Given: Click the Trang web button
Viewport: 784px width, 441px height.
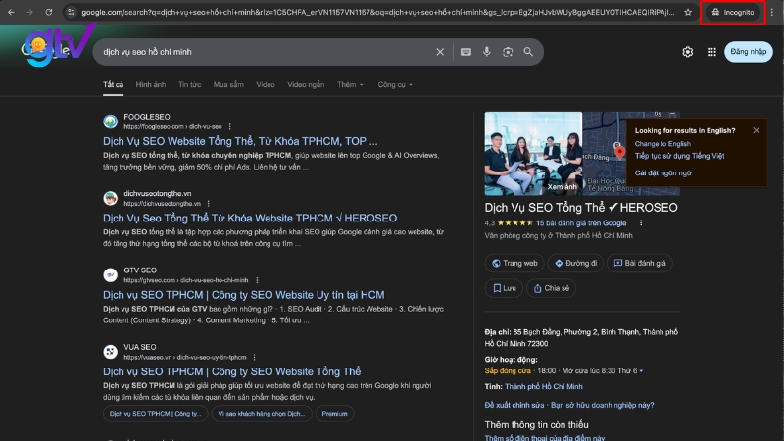Looking at the screenshot, I should click(x=514, y=263).
